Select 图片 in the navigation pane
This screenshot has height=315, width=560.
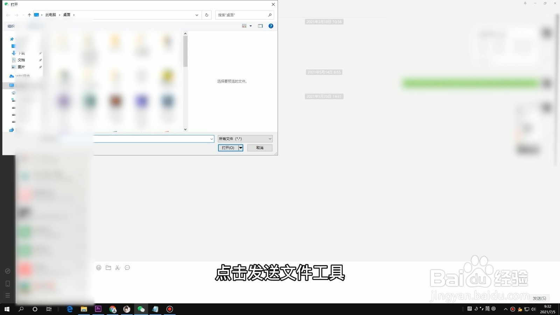21,67
